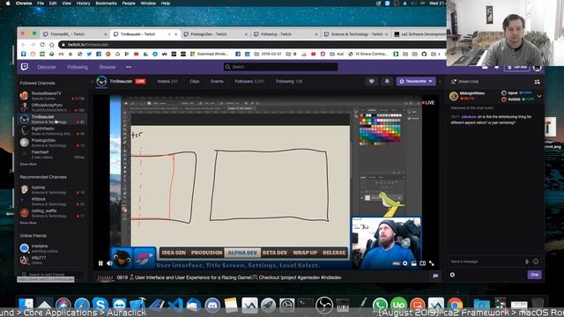
Task: Mute the stream volume icon
Action: coord(109,263)
